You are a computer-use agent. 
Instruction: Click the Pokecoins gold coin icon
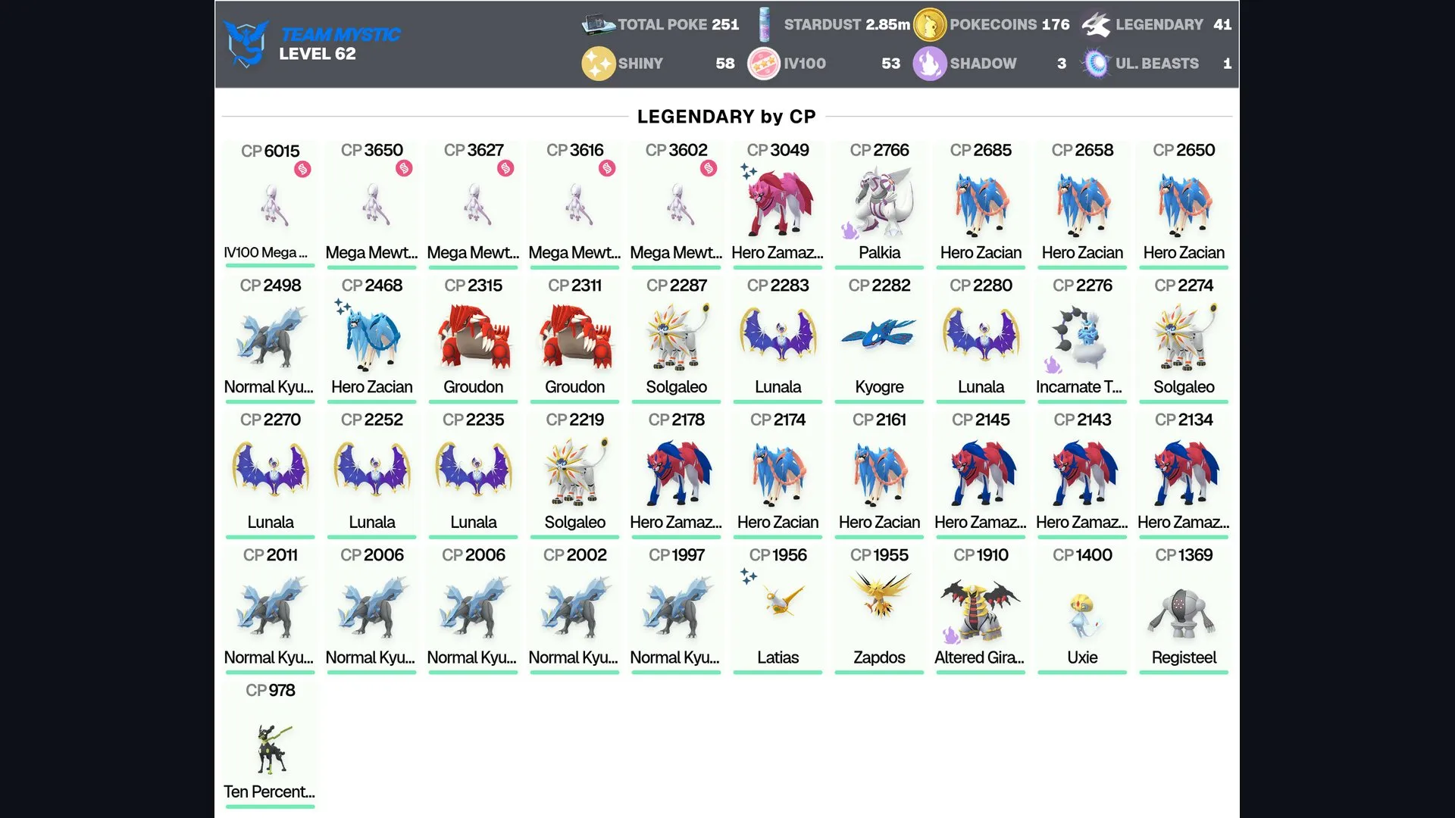(929, 24)
